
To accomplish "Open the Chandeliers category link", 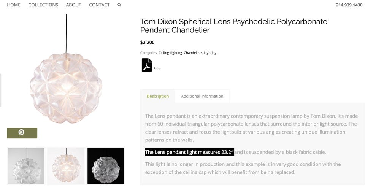I will (x=193, y=53).
